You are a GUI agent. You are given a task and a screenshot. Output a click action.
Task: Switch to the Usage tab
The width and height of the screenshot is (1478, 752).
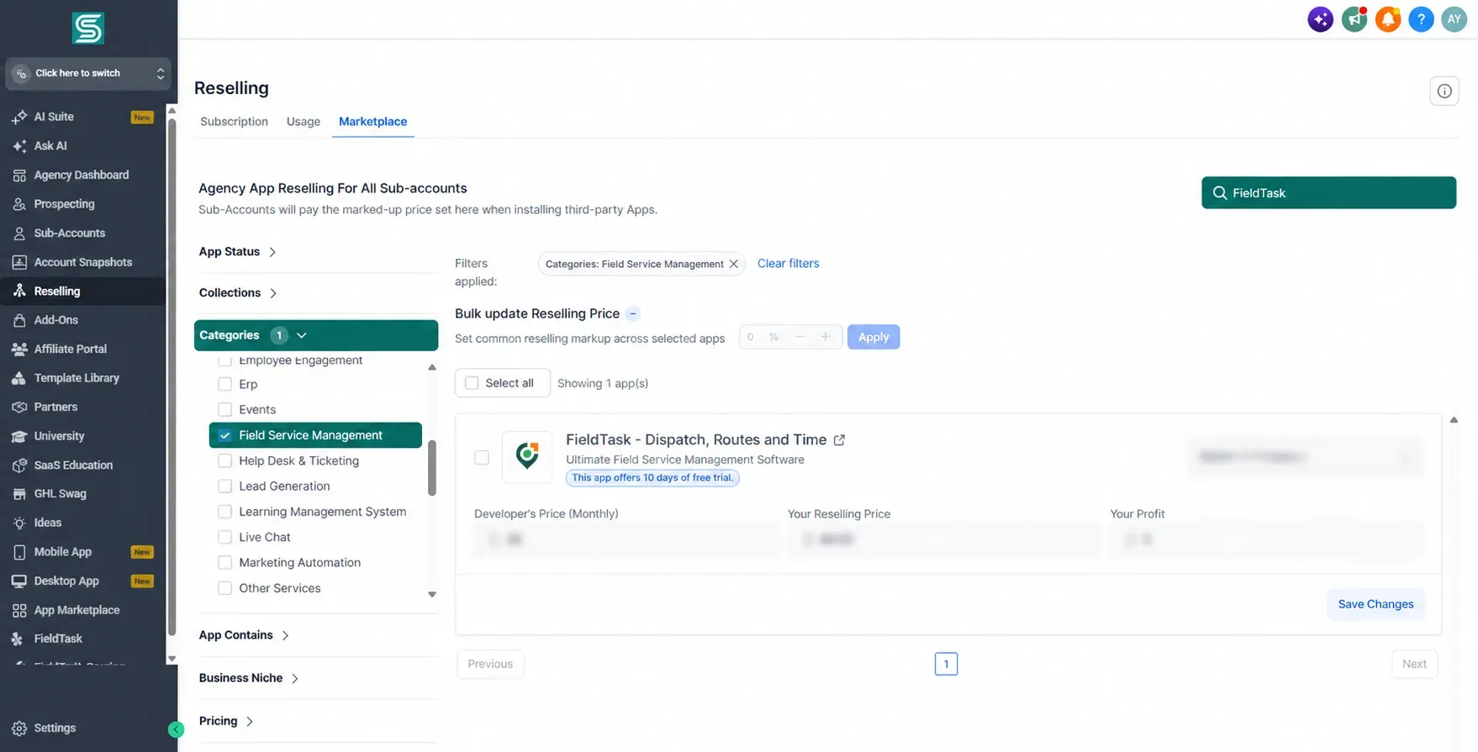[x=303, y=122]
